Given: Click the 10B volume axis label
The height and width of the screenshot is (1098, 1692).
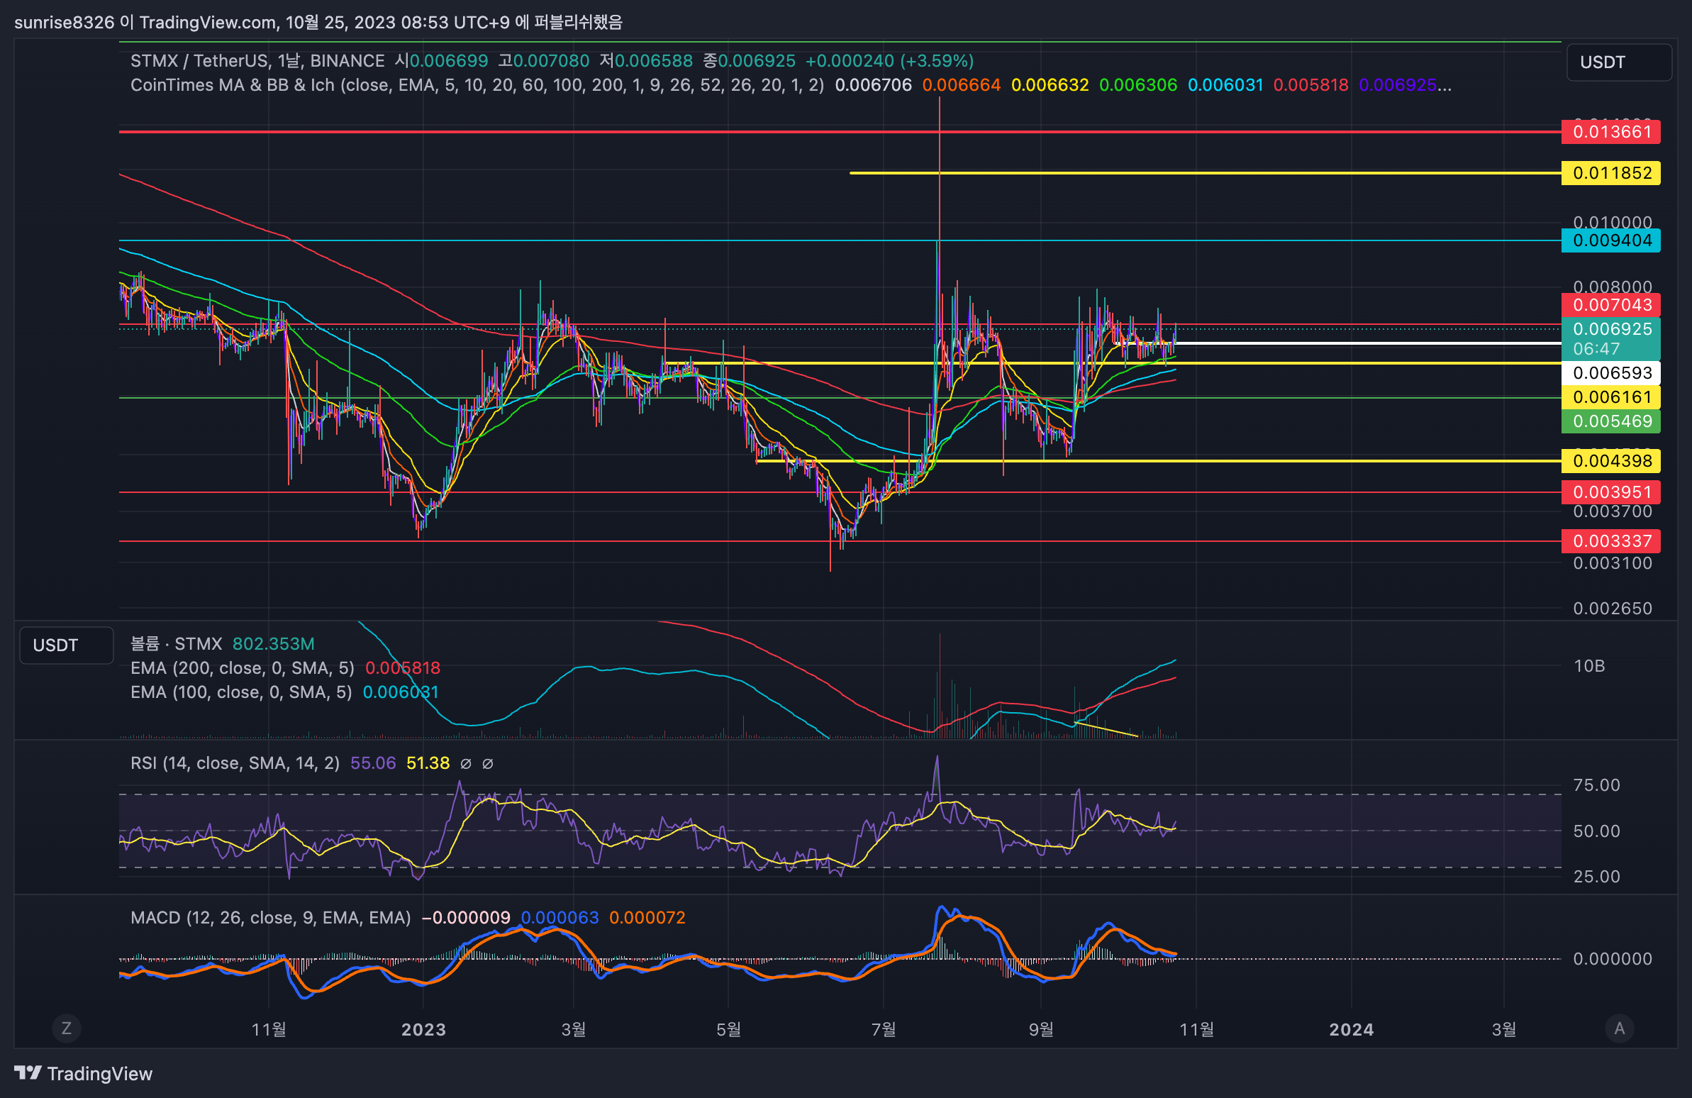Looking at the screenshot, I should point(1589,665).
